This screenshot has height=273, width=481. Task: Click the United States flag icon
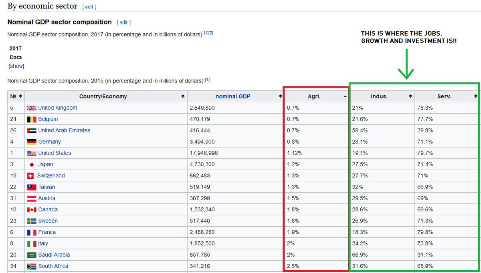pos(32,153)
